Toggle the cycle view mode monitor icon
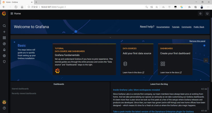This screenshot has width=212, height=113. [207, 14]
